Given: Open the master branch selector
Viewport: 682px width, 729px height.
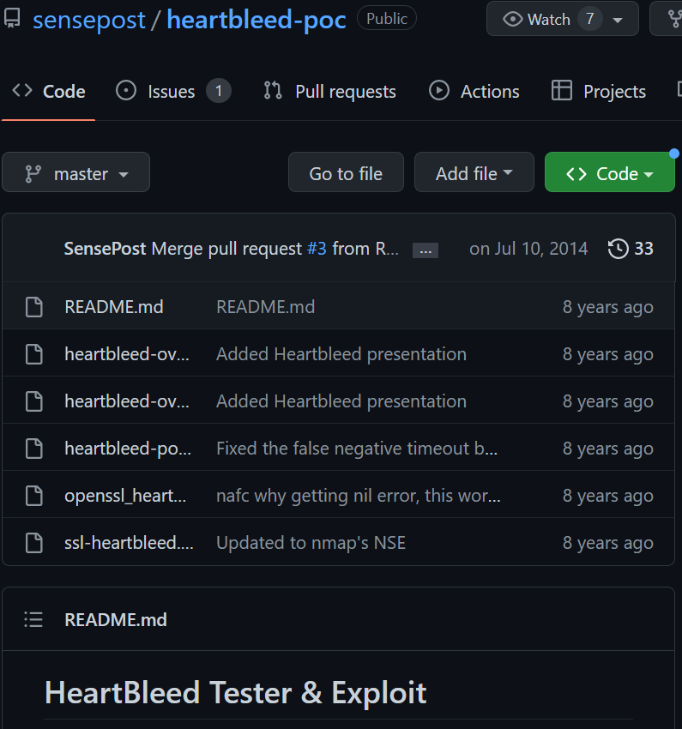Looking at the screenshot, I should [75, 172].
